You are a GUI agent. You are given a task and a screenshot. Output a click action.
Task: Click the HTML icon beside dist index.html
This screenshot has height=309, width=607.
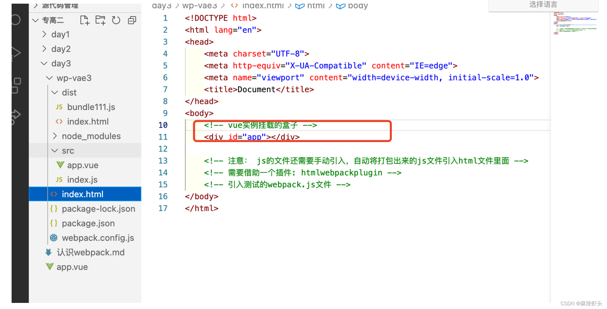point(59,122)
